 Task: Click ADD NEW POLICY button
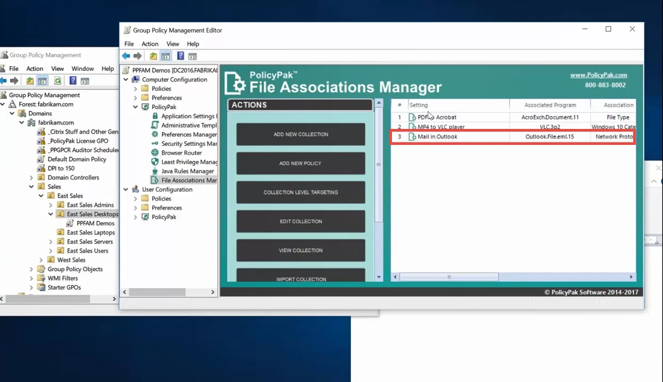click(301, 164)
